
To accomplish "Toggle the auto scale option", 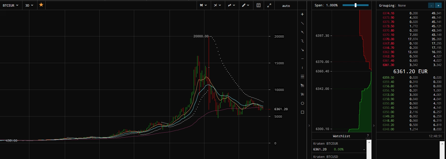I will click(286, 5).
